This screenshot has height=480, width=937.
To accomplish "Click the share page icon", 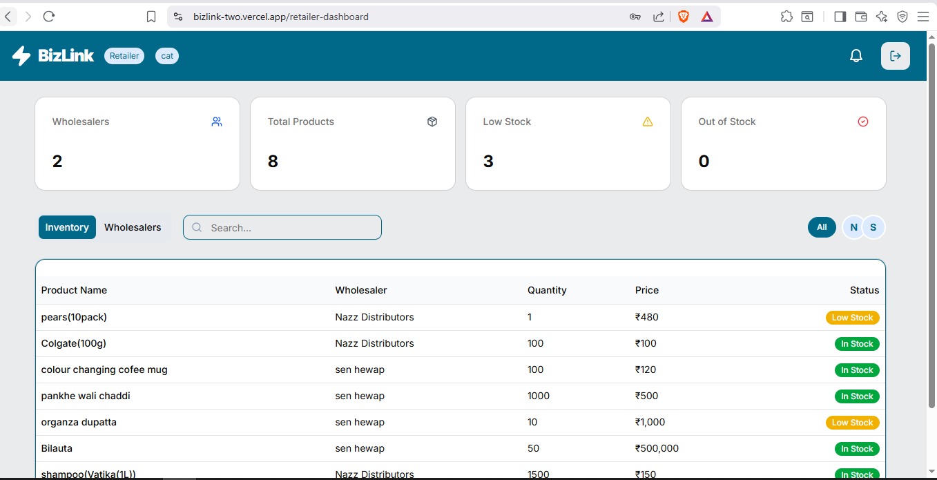I will click(659, 17).
